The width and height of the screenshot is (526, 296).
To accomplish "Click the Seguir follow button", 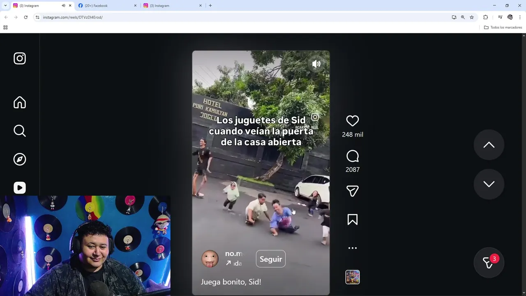I will coord(271,259).
